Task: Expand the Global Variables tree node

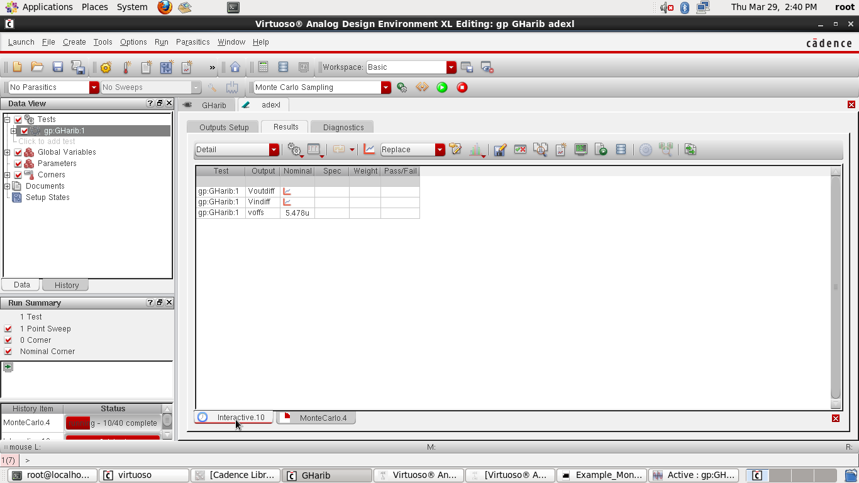Action: (x=7, y=152)
